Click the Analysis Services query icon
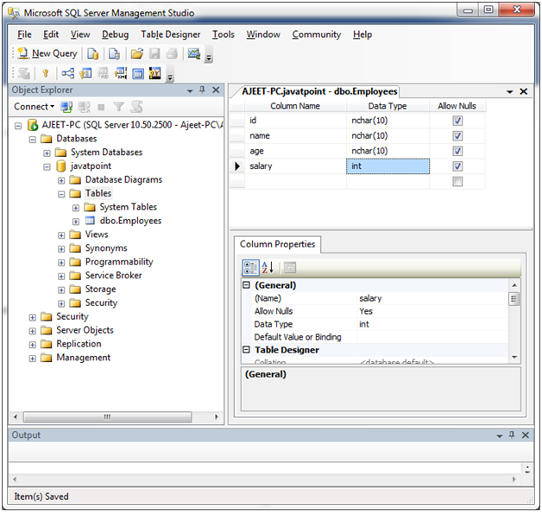 tap(114, 53)
